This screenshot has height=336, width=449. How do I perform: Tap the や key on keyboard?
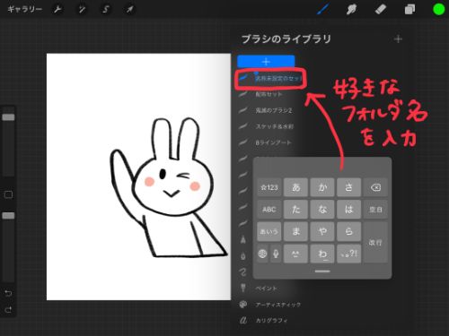[322, 231]
